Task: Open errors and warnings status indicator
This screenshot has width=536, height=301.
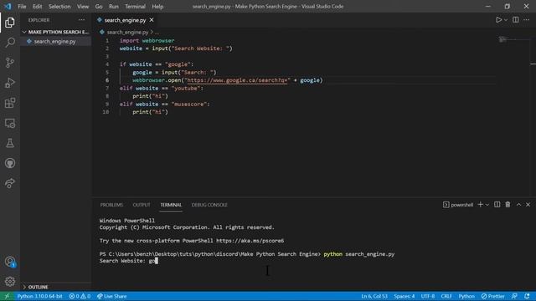Action: (x=80, y=296)
